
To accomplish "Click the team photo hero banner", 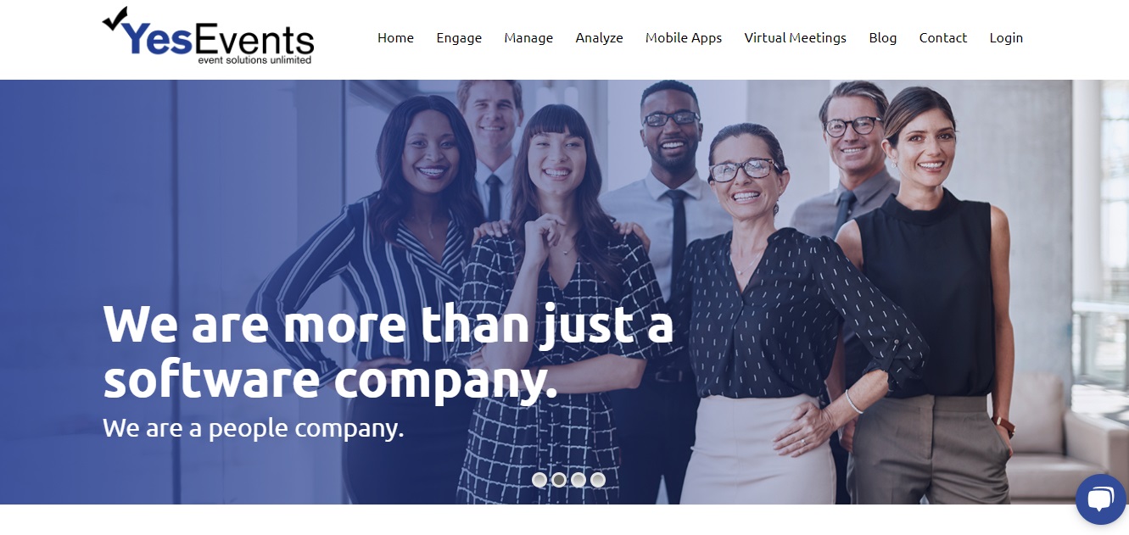I will pyautogui.click(x=564, y=292).
